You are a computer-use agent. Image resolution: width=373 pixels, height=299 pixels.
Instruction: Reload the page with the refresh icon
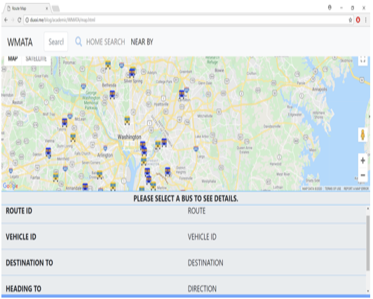(x=19, y=20)
